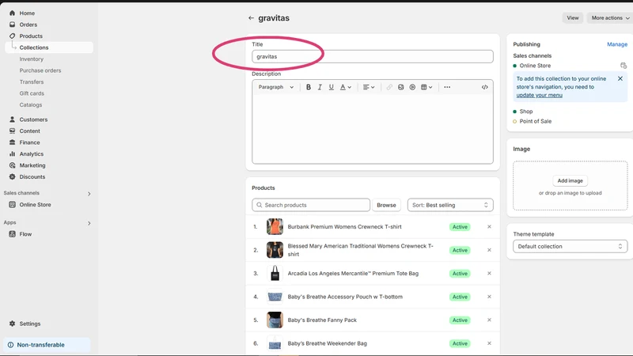Expand the Sales channels section chevron
633x356 pixels.
click(89, 194)
